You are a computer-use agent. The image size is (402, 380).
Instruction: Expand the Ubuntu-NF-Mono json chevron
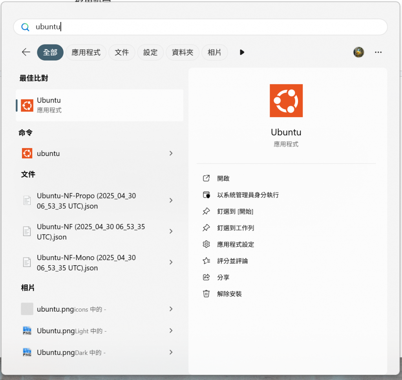[x=171, y=262]
